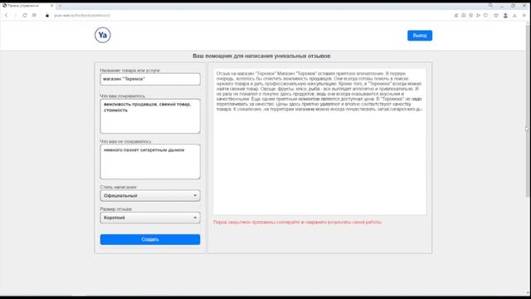Close the Панель управления browser tab
The width and height of the screenshot is (531, 299).
click(51, 6)
